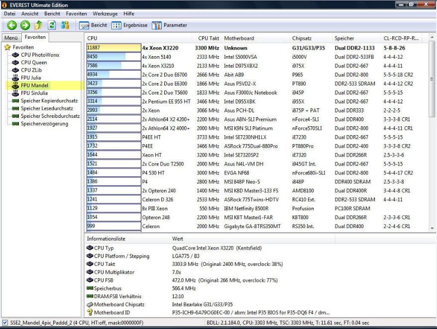Select the 2x Pentium EE 955 HT row
Viewport: 437px width, 329px height.
pyautogui.click(x=256, y=101)
